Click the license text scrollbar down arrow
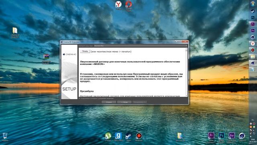This screenshot has height=145, width=257. [186, 95]
